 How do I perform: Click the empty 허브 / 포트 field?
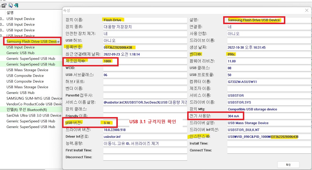click(x=145, y=82)
